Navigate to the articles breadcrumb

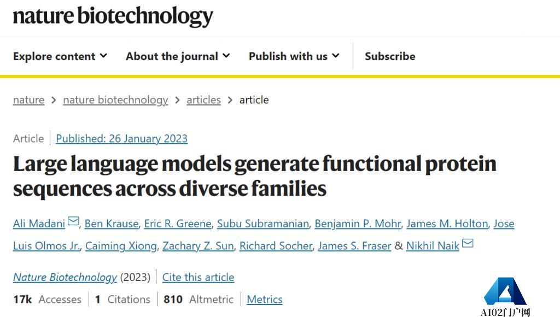click(203, 100)
